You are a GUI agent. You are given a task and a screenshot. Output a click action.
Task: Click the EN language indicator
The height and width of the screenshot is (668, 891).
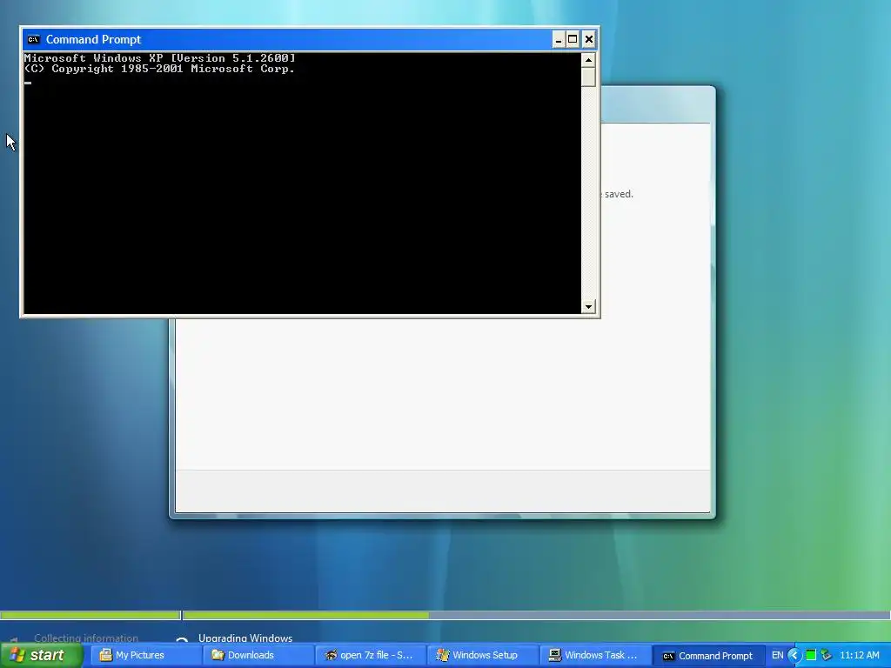(777, 656)
